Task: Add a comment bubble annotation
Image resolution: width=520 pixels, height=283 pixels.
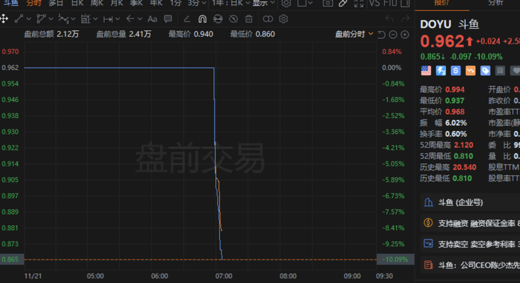Action: click(x=168, y=19)
